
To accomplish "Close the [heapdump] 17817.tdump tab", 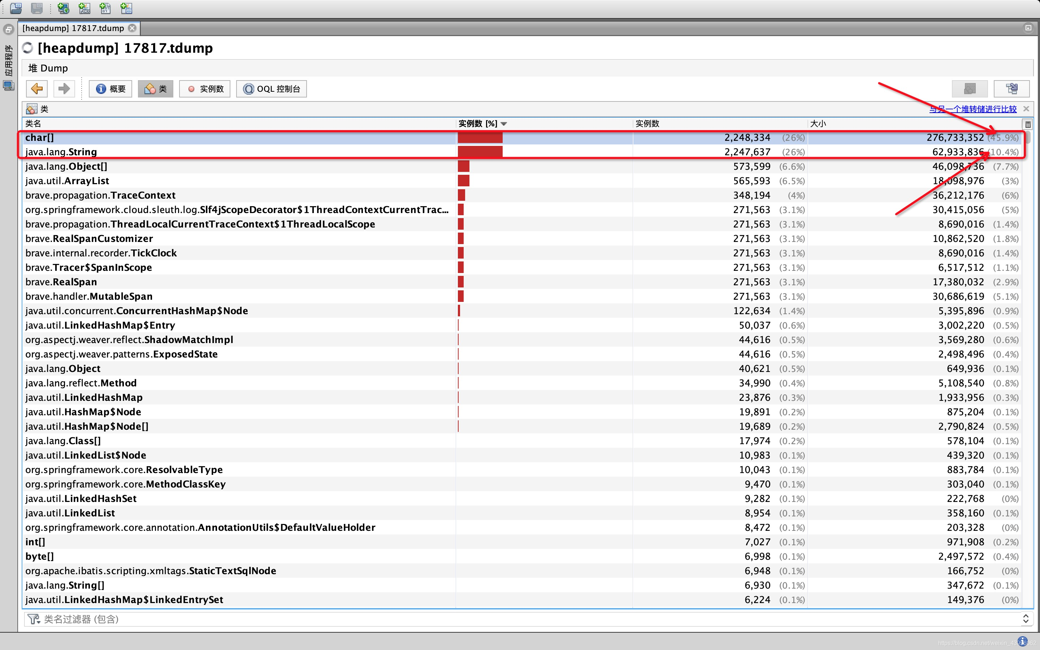I will point(133,28).
